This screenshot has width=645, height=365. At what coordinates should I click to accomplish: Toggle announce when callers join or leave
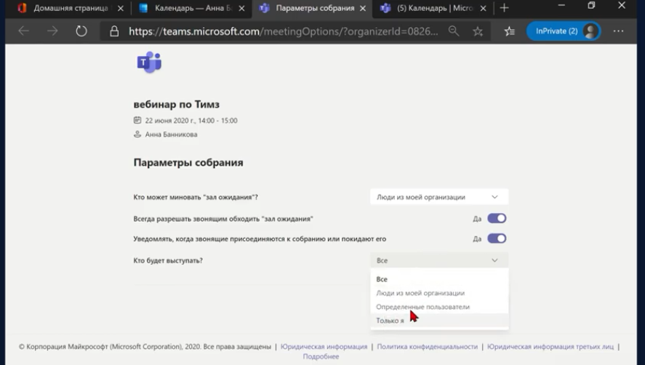[497, 238]
